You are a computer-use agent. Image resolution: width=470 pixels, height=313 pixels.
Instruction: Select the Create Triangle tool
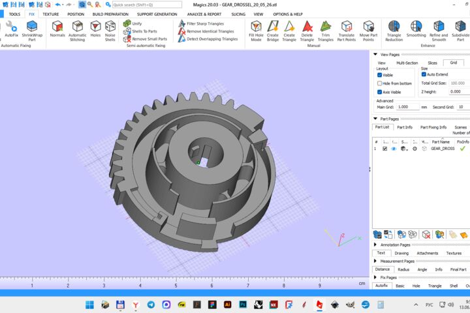(289, 31)
